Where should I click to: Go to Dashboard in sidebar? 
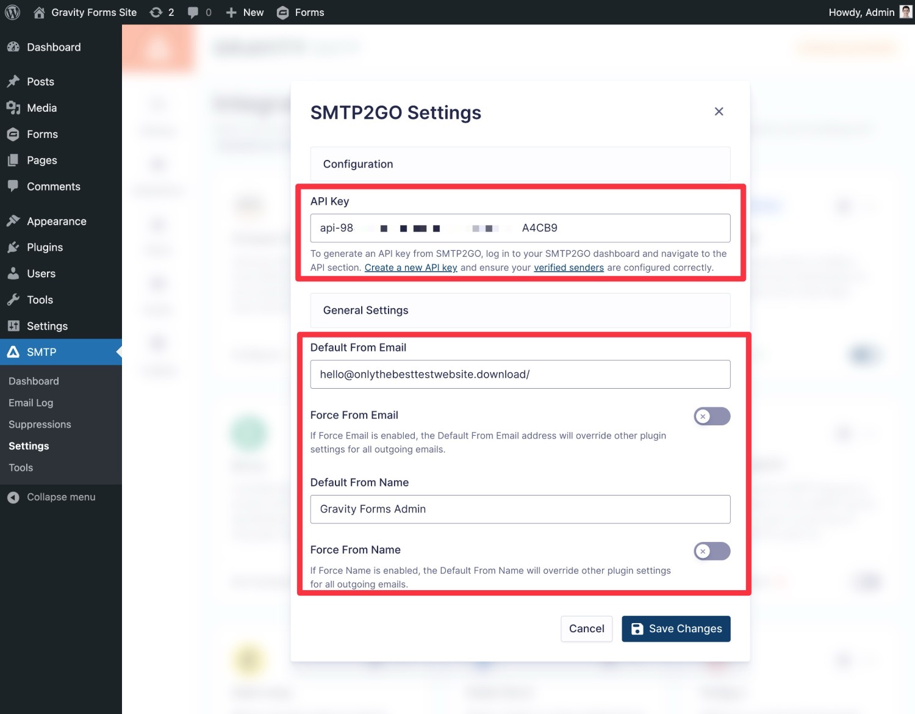point(61,47)
